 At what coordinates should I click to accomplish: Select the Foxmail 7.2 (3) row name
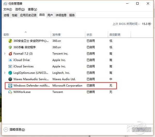(23, 54)
